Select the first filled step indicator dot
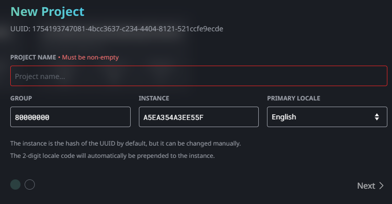Image resolution: width=392 pixels, height=204 pixels. point(15,185)
